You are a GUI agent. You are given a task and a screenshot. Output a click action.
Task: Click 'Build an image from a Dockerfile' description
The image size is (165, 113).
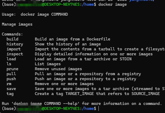73,39
